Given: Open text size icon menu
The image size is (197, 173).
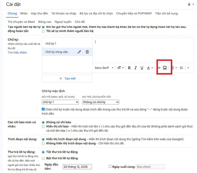Looking at the screenshot, I should tap(120, 68).
